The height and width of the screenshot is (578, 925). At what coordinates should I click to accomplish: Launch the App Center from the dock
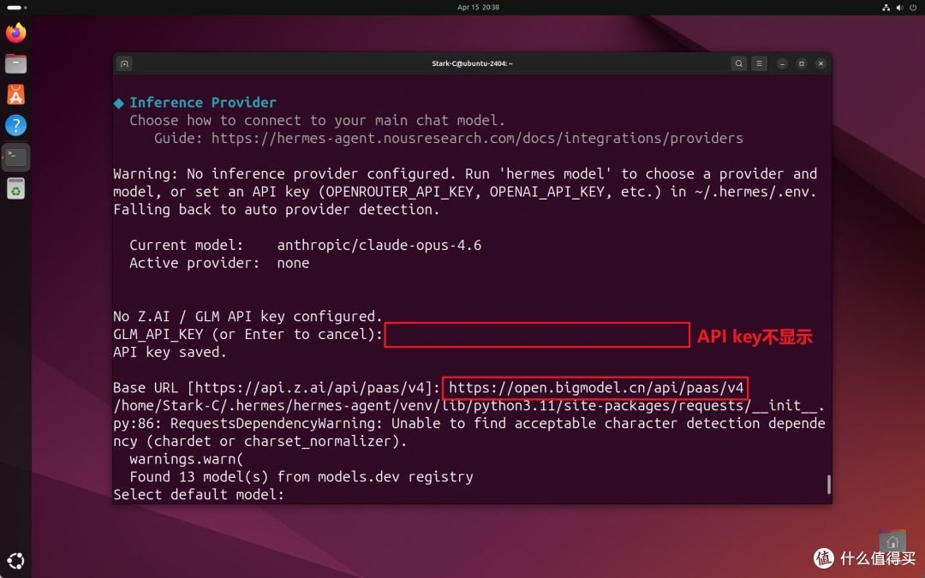(16, 94)
